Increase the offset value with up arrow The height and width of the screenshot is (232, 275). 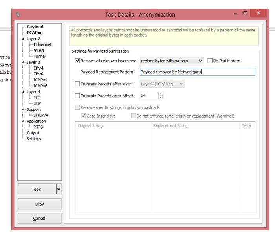click(161, 94)
